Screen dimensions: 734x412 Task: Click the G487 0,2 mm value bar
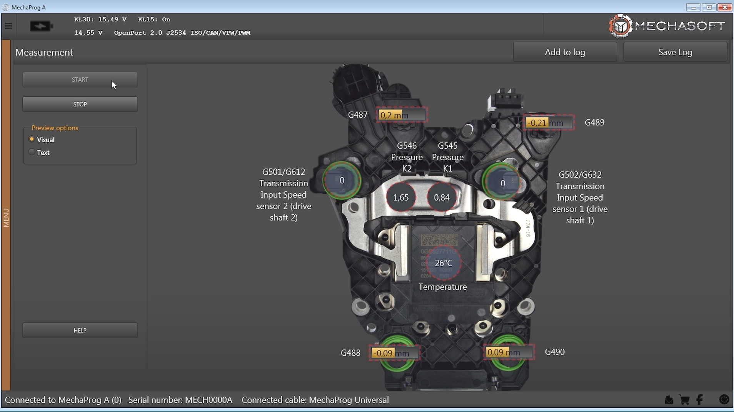coord(402,115)
